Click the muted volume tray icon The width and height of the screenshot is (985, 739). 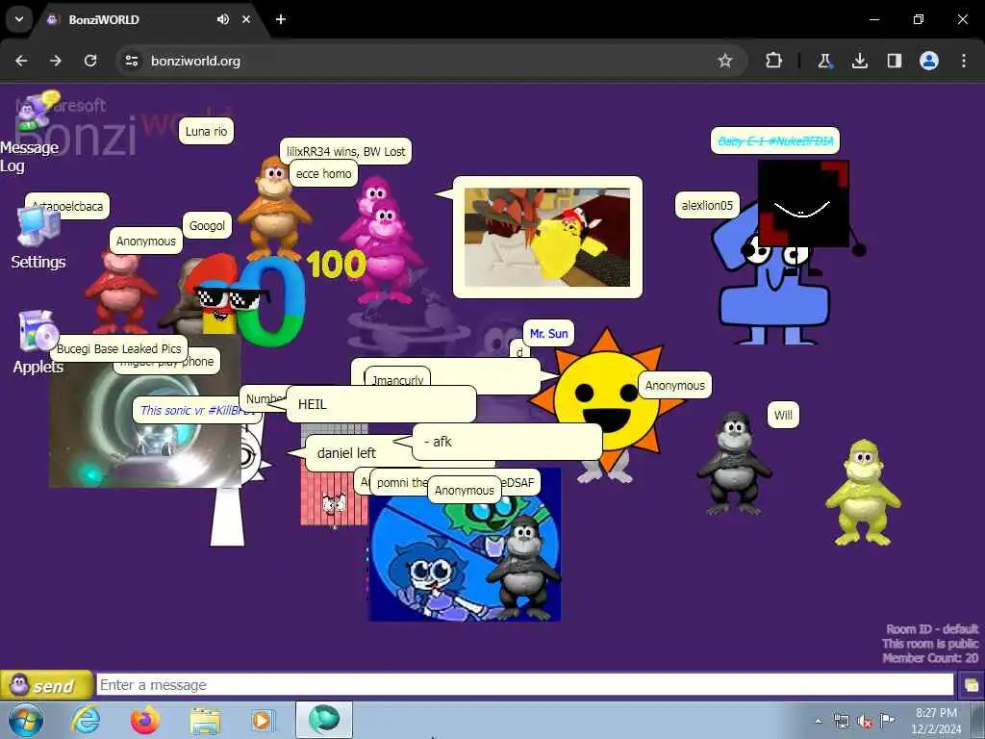(865, 722)
